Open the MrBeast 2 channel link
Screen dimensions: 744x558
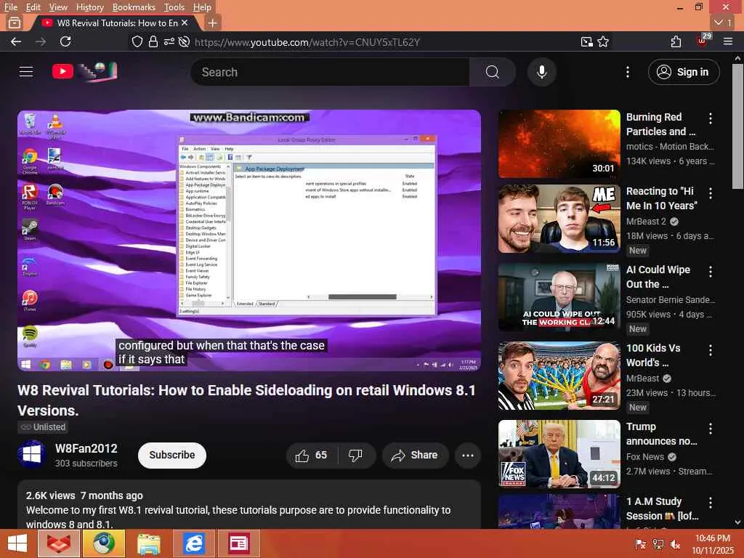coord(646,221)
